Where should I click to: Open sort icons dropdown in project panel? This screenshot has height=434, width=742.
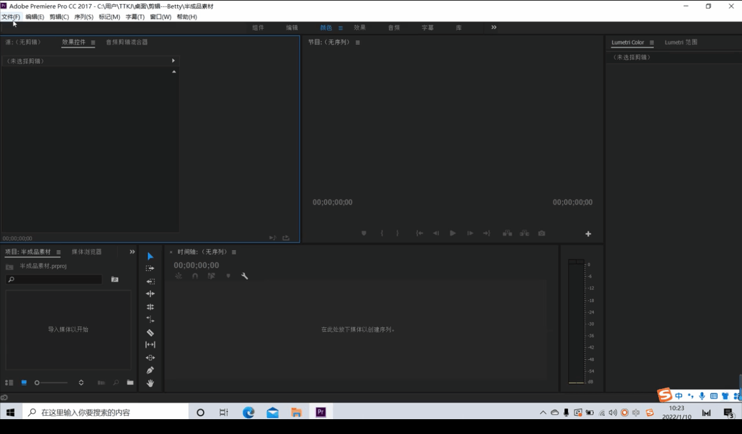pyautogui.click(x=81, y=383)
